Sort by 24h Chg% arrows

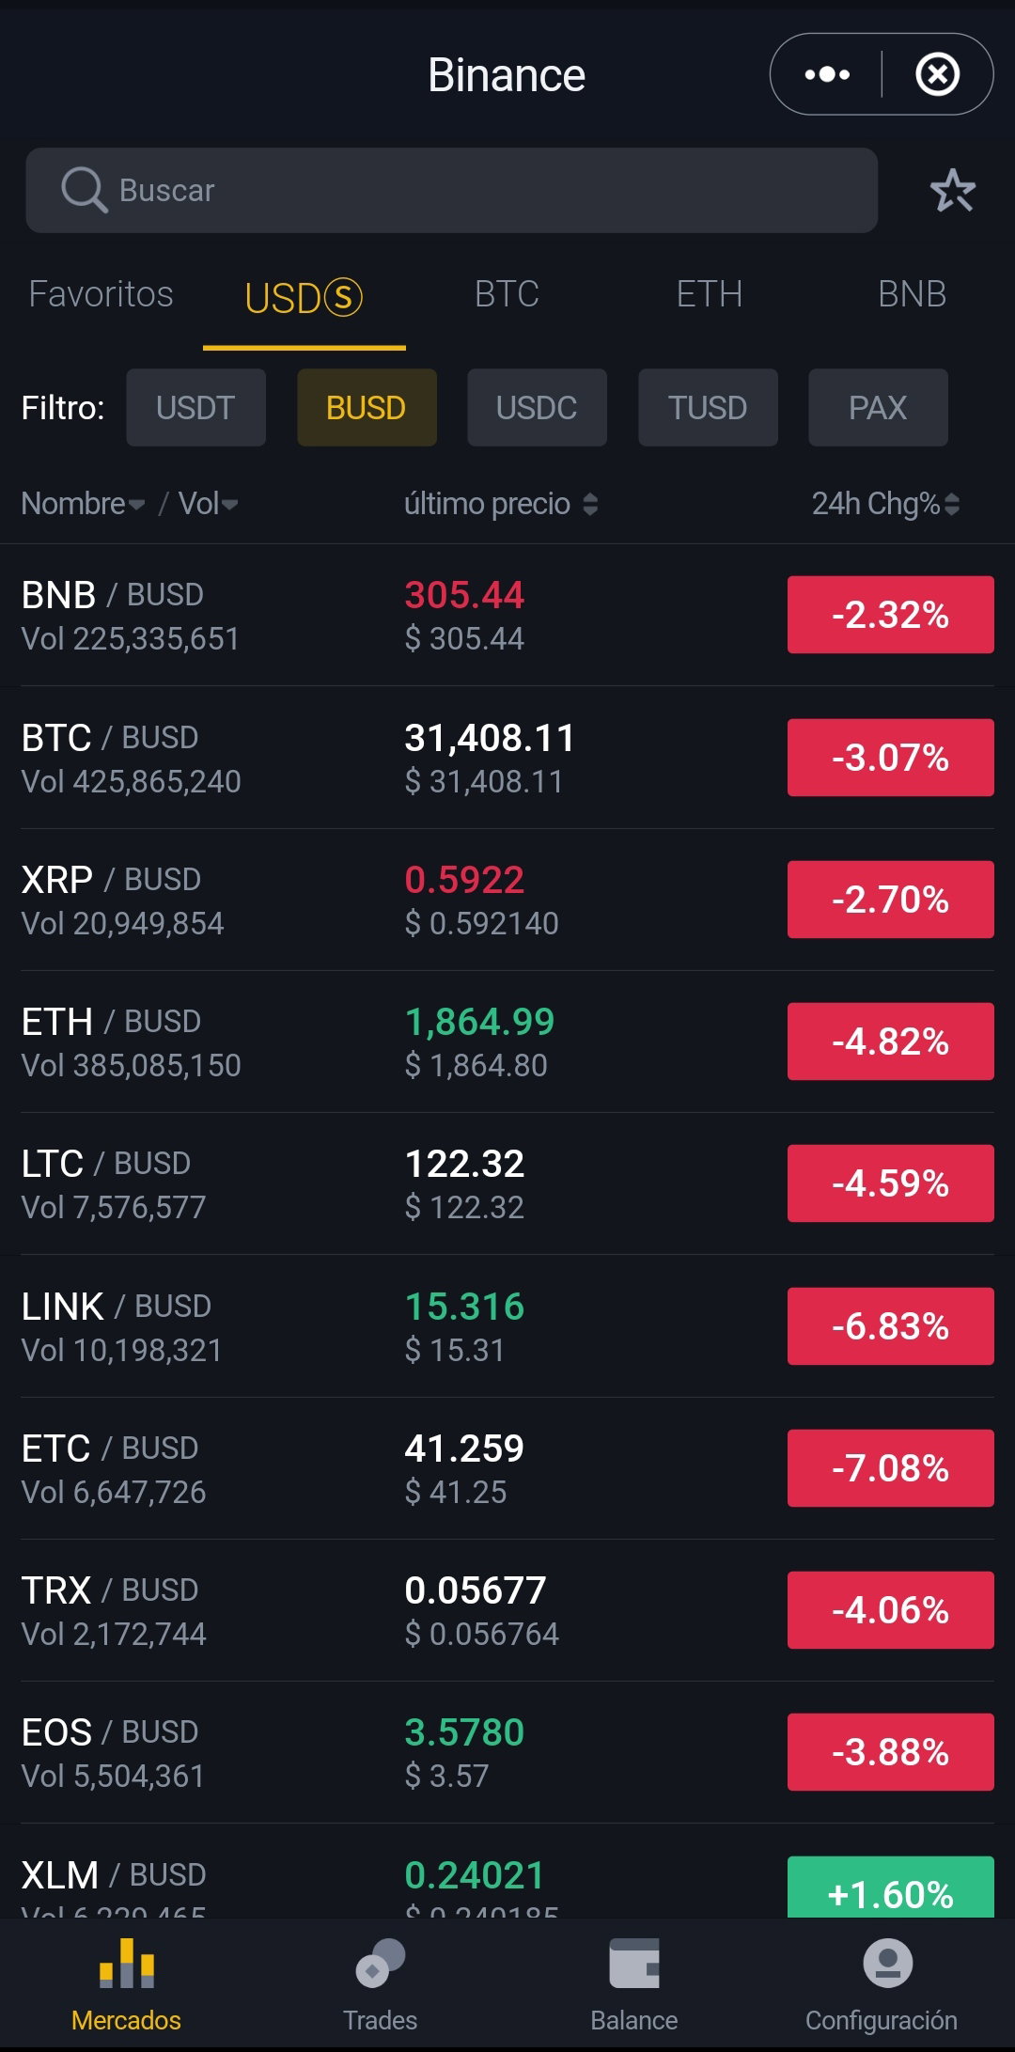[952, 504]
